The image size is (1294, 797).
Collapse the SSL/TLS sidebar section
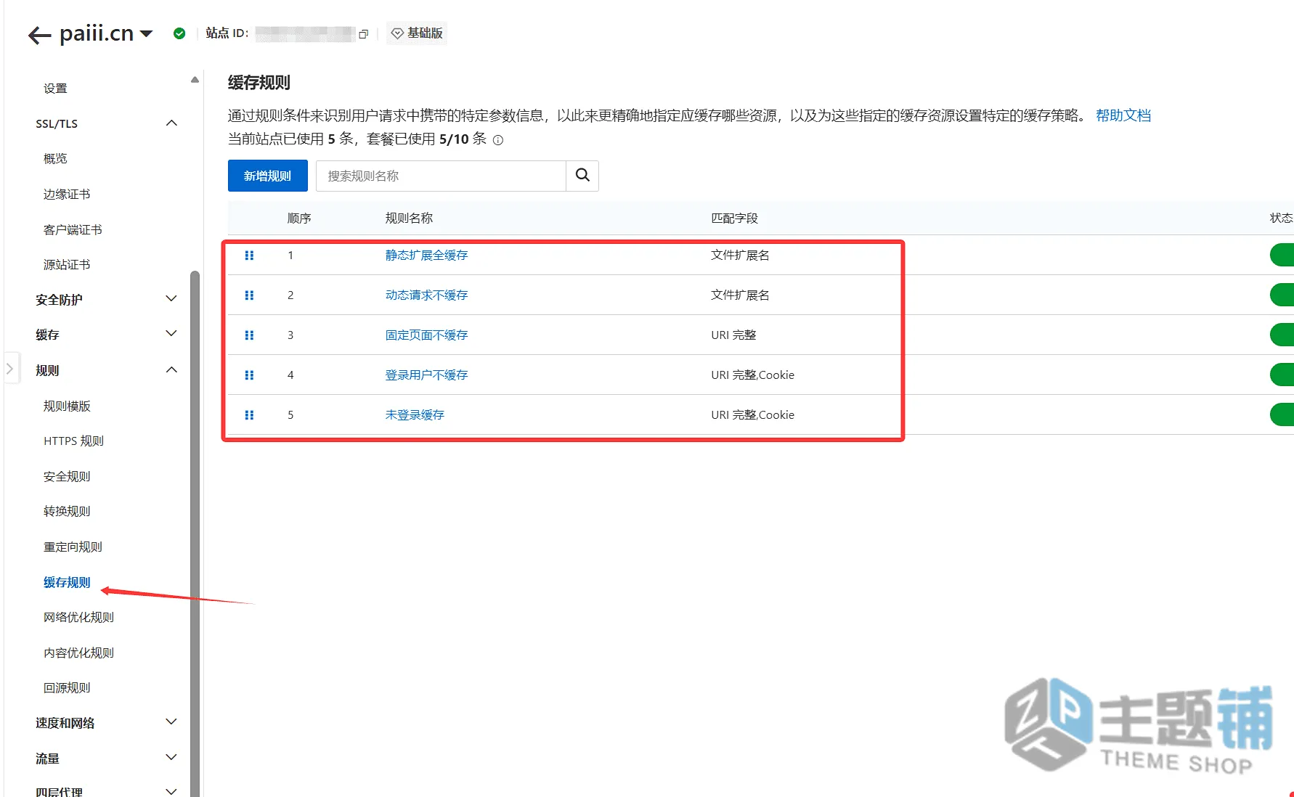pyautogui.click(x=171, y=123)
